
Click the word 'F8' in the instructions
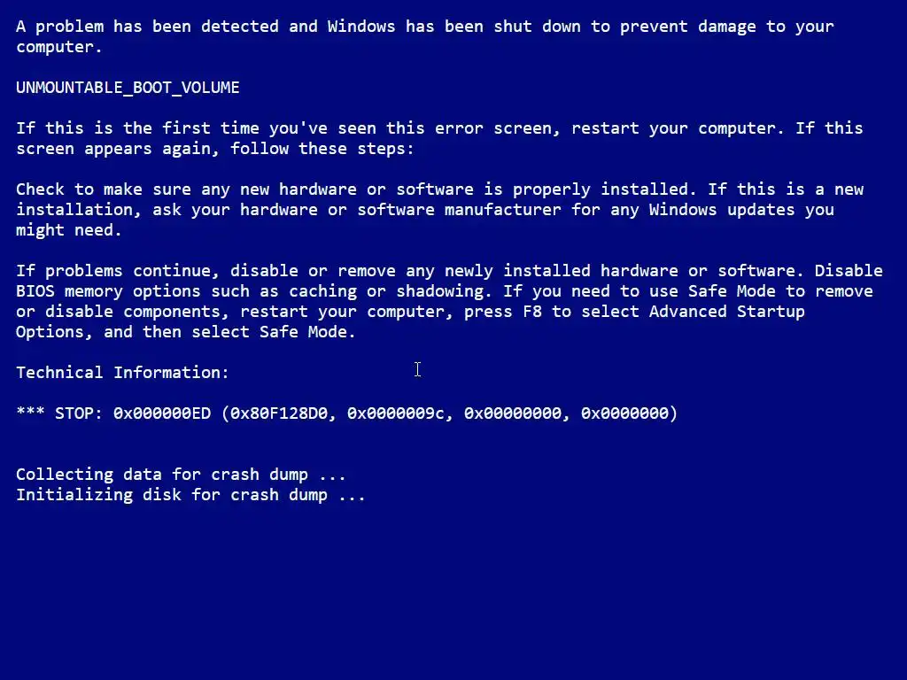coord(532,311)
